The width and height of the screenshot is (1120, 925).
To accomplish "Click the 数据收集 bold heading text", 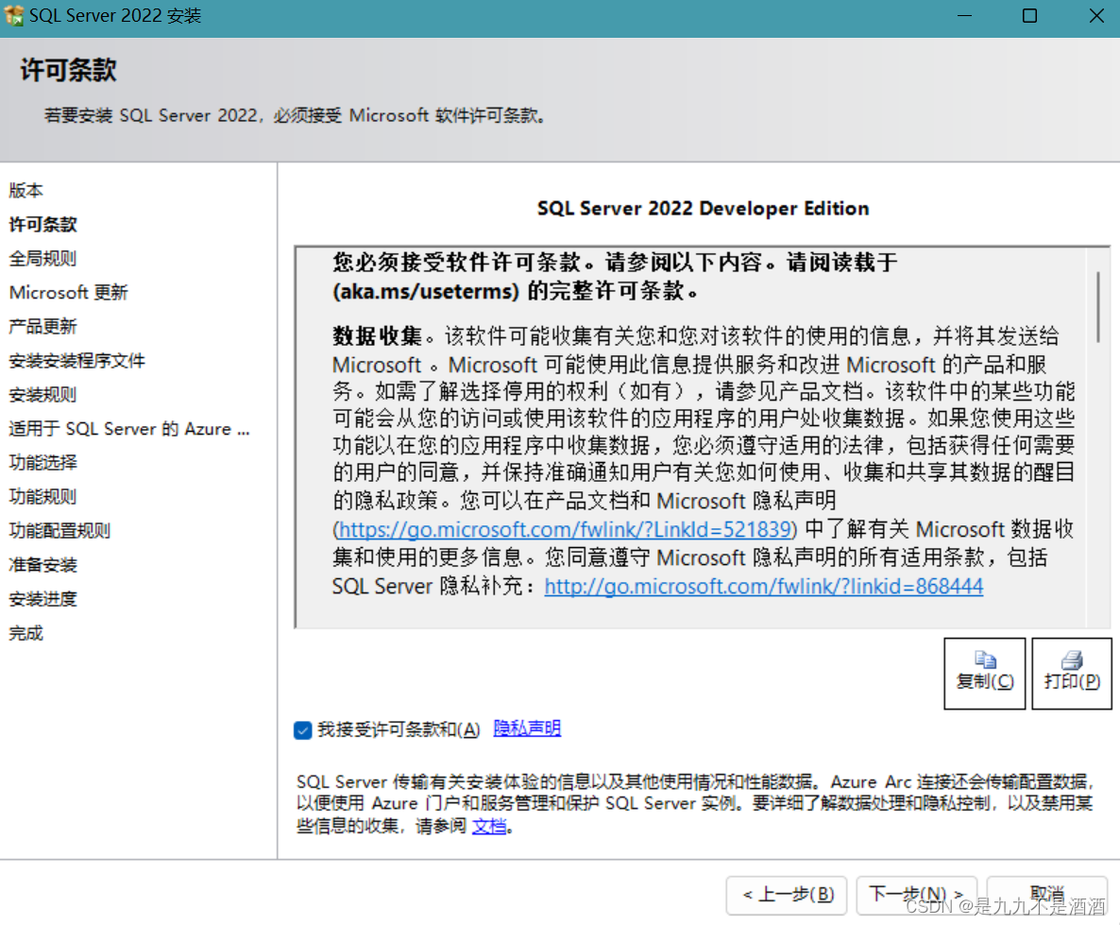I will click(x=378, y=335).
